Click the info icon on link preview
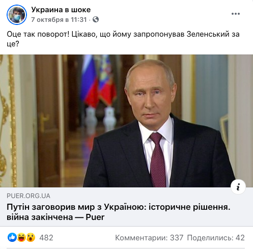Viewport: 253px width, 249px height. [x=238, y=187]
